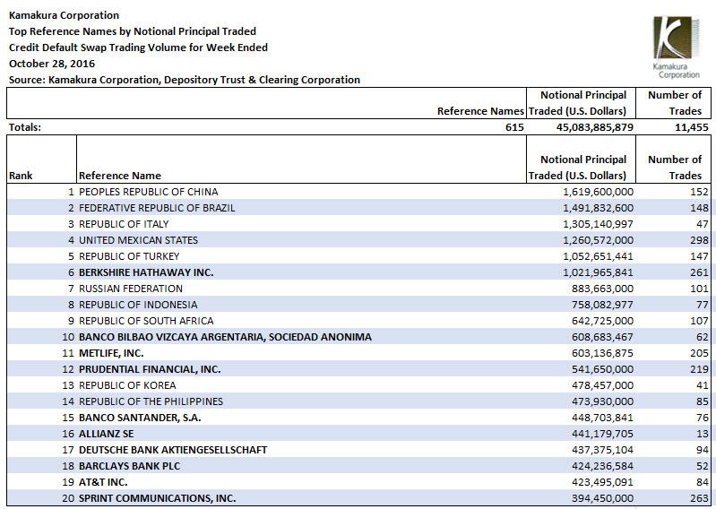The image size is (716, 509).
Task: Select China's trade count 152
Action: [700, 192]
